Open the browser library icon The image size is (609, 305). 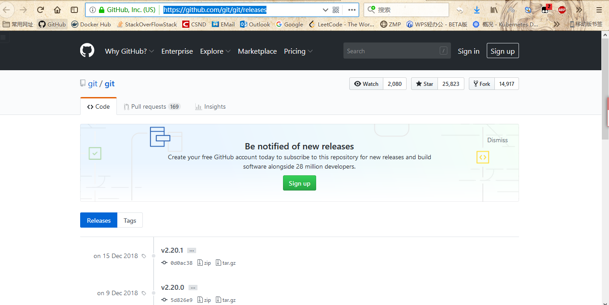point(494,10)
